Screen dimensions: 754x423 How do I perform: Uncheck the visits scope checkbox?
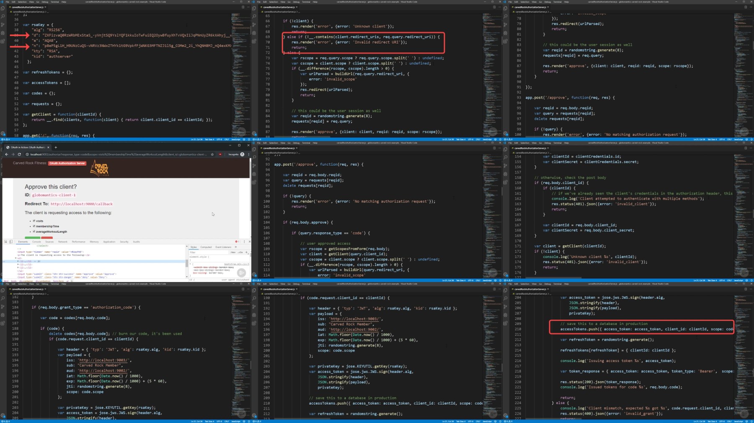coord(34,221)
